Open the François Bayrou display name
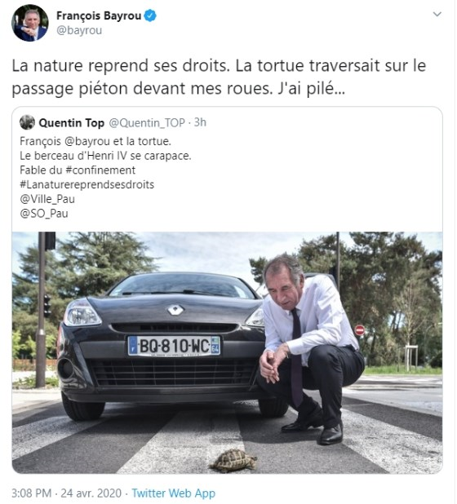Viewport: 457px width, 504px height. coord(99,15)
